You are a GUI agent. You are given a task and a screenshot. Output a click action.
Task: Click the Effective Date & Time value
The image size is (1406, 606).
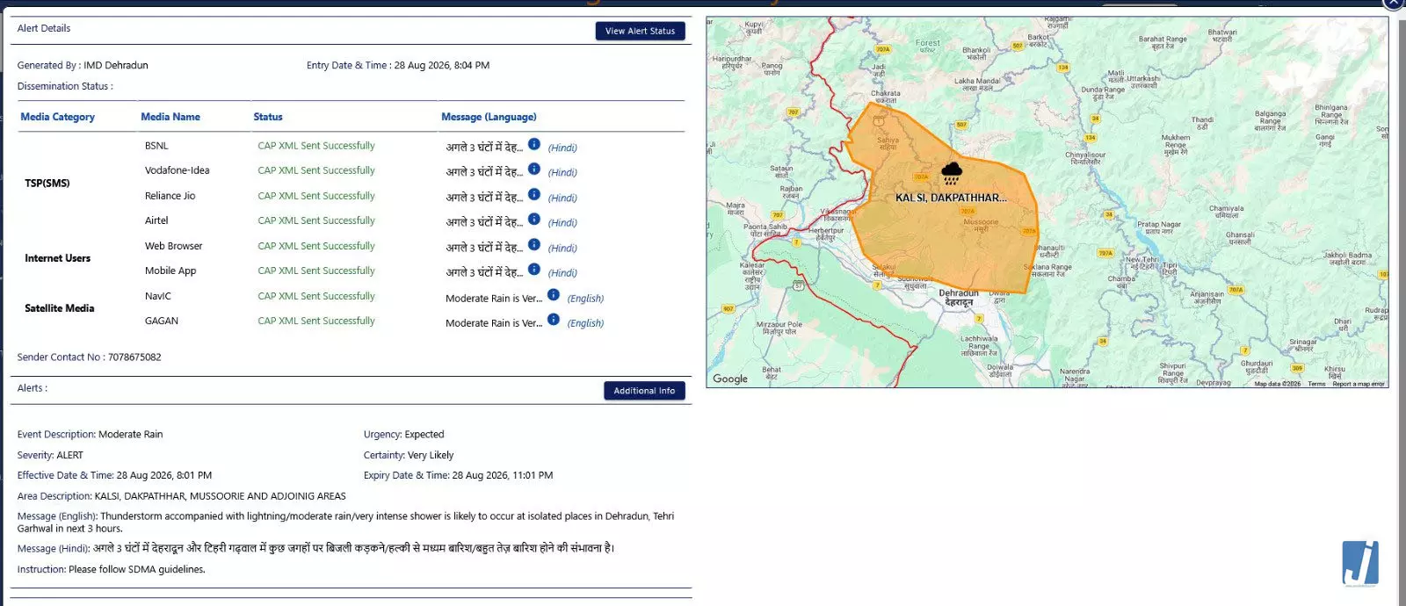[x=164, y=475]
